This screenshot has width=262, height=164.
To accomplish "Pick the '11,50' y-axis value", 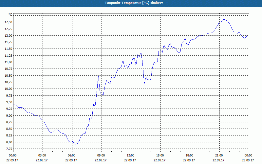I will pyautogui.click(x=9, y=49).
